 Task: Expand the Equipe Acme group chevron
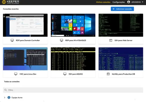tap(5, 97)
